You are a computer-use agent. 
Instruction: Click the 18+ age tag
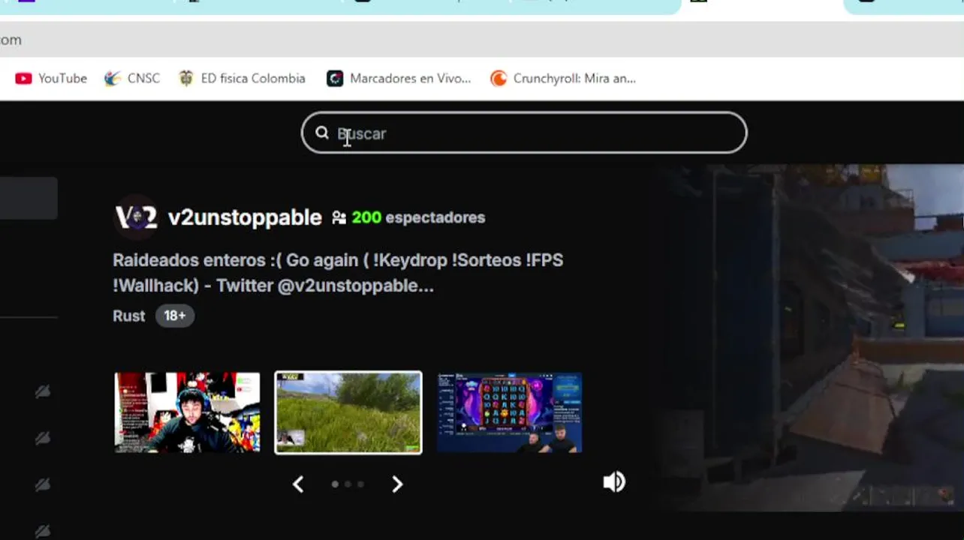tap(175, 316)
